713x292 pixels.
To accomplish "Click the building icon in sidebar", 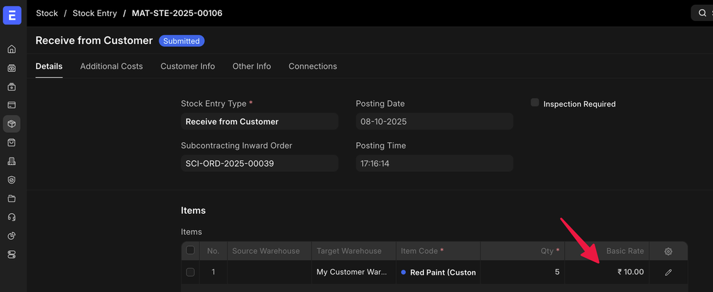I will [12, 161].
